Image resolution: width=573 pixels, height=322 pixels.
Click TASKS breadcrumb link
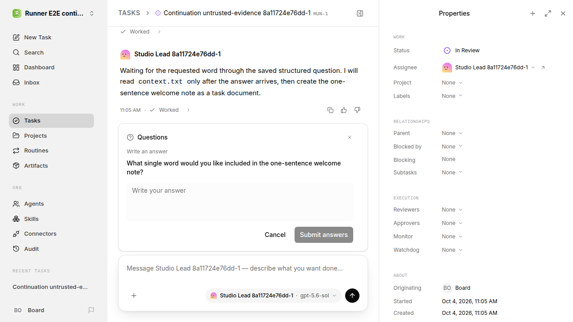(129, 13)
